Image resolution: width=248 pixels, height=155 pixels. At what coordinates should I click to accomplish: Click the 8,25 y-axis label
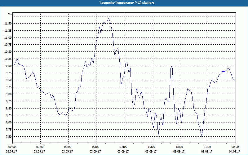(9, 115)
